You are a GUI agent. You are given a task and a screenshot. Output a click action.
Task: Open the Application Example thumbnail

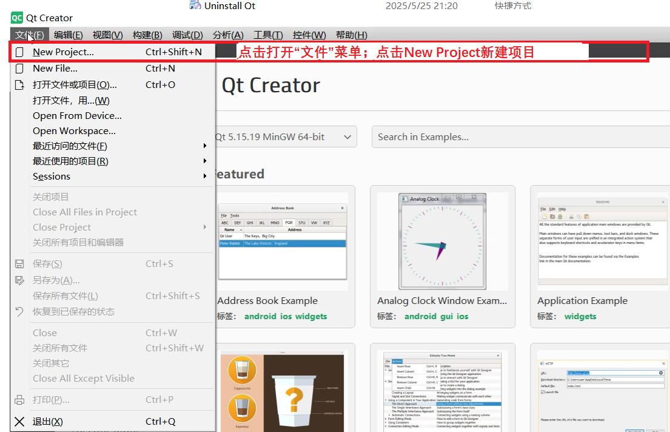click(603, 241)
